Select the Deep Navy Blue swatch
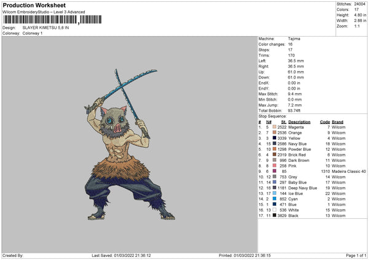This screenshot has width=369, height=260. (274, 188)
